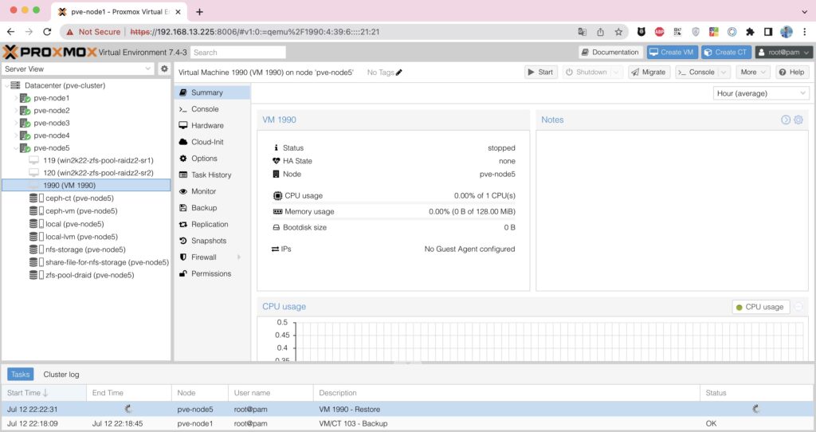Switch to the Tasks tab

[x=20, y=375]
